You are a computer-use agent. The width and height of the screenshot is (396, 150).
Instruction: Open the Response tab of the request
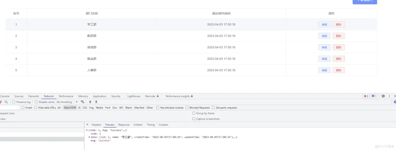[124, 125]
